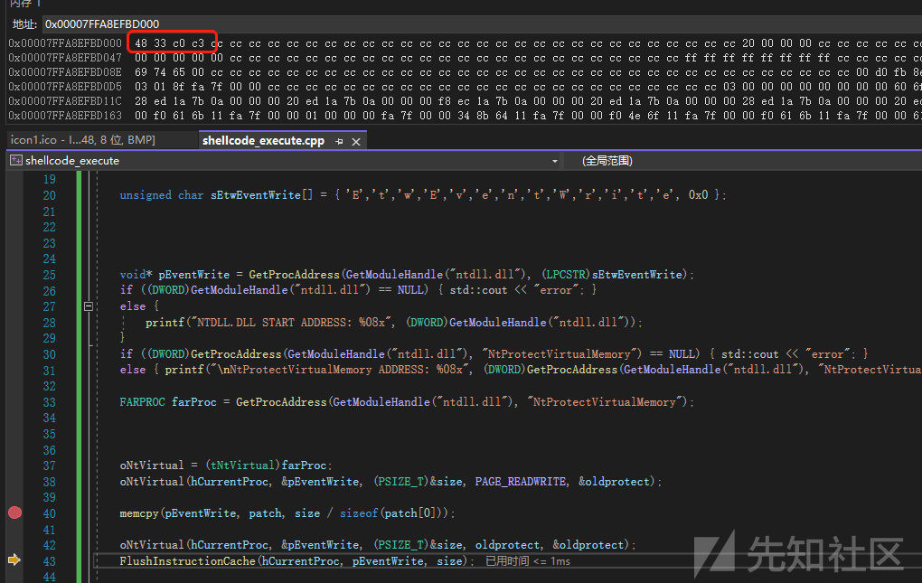Collapse the else block at line 27
The width and height of the screenshot is (922, 583).
pyautogui.click(x=89, y=306)
